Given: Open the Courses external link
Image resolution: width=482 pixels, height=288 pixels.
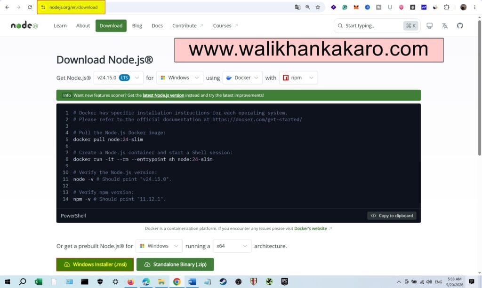Looking at the screenshot, I should coord(225,26).
